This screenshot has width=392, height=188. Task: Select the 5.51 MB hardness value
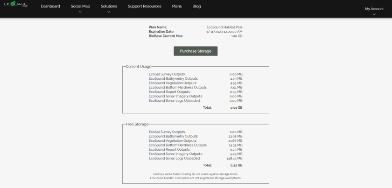tap(236, 88)
